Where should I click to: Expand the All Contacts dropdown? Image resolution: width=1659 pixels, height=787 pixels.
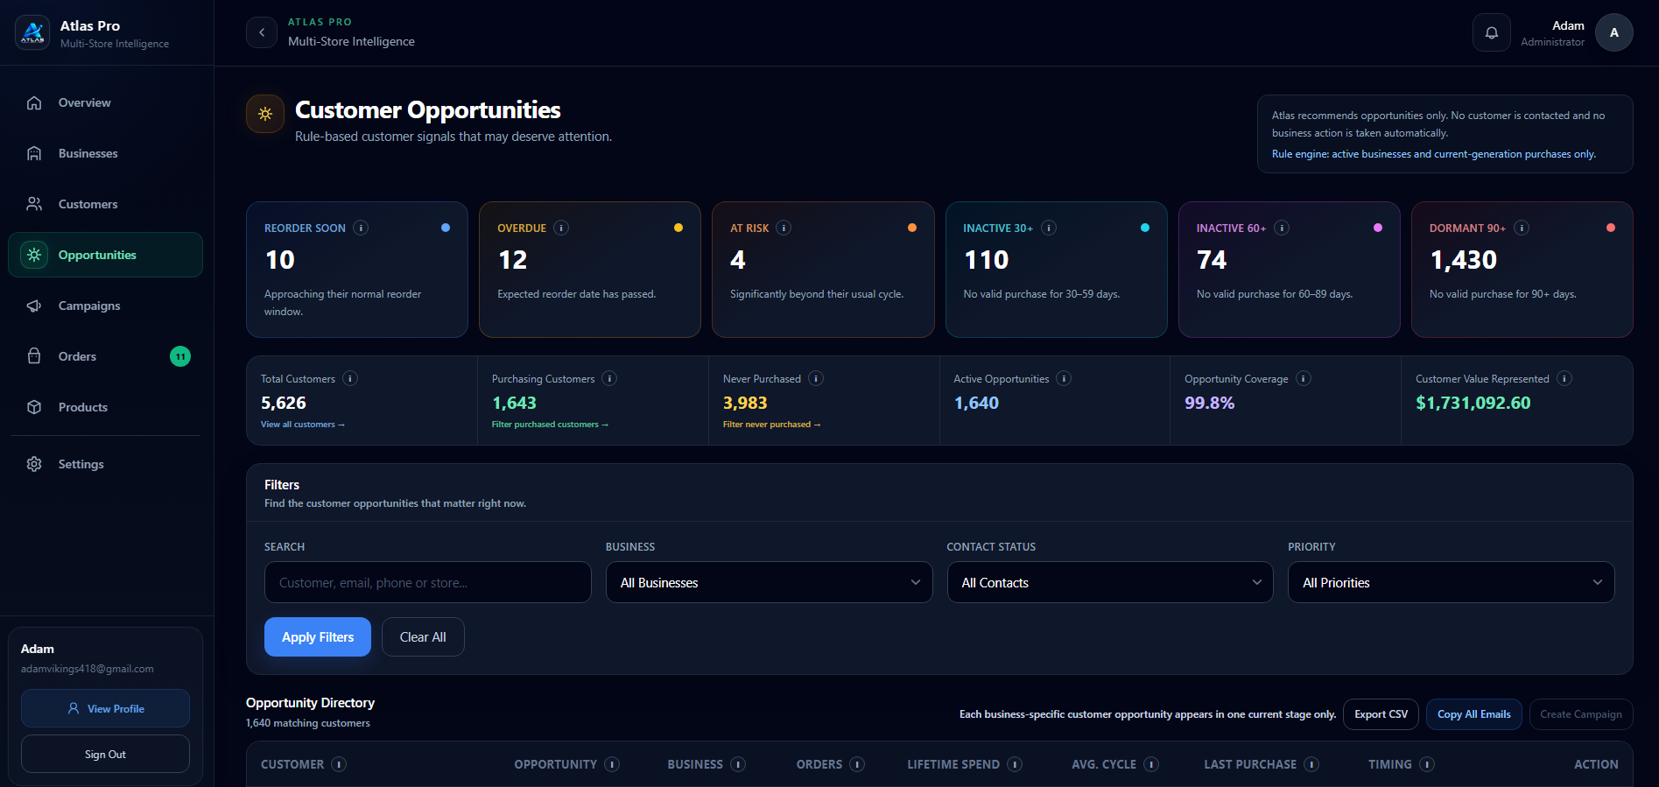(x=1110, y=582)
